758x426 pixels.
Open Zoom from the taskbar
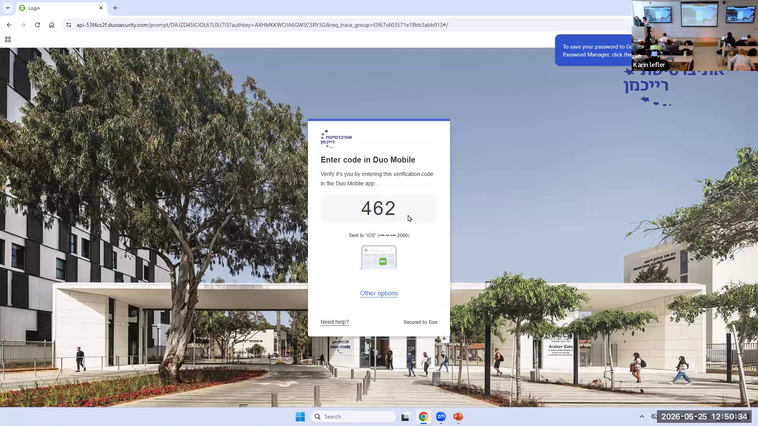point(441,417)
